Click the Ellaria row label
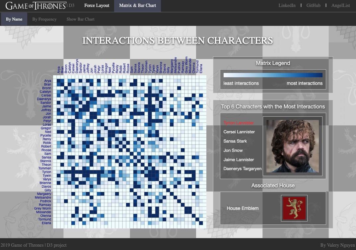 coord(46,223)
